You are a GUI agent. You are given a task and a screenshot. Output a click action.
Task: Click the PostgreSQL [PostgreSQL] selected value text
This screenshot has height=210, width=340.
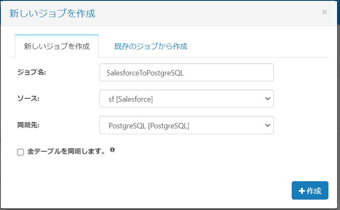(149, 125)
